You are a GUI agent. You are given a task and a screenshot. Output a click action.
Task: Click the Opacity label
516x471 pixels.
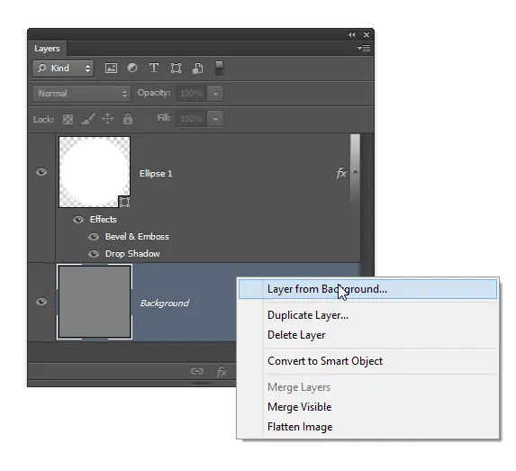click(x=154, y=93)
